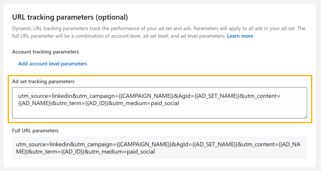Click the Dynamic URL tracking description paragraph
This screenshot has width=321, height=171.
tap(159, 32)
